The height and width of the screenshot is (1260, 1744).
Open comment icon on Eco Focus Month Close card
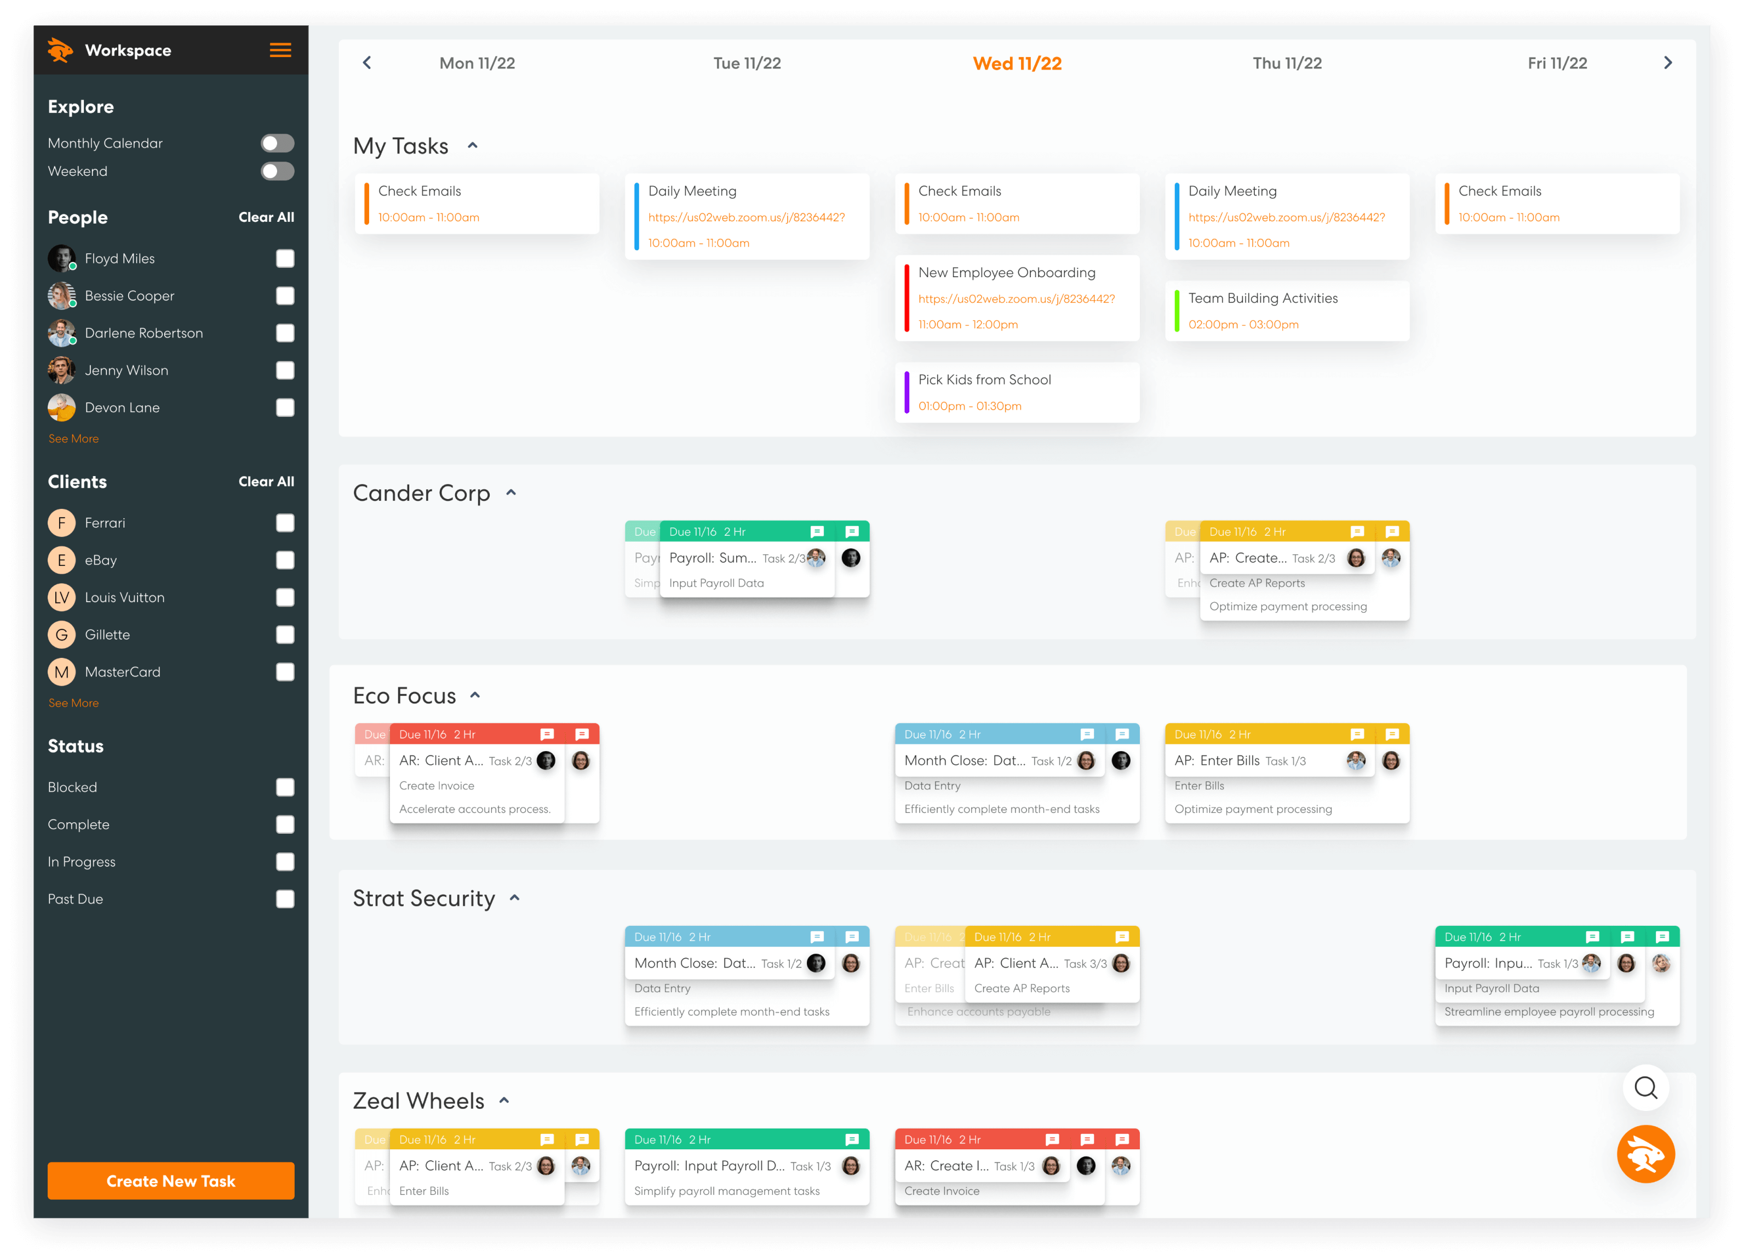pyautogui.click(x=1087, y=734)
